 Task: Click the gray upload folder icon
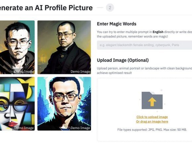tap(152, 100)
